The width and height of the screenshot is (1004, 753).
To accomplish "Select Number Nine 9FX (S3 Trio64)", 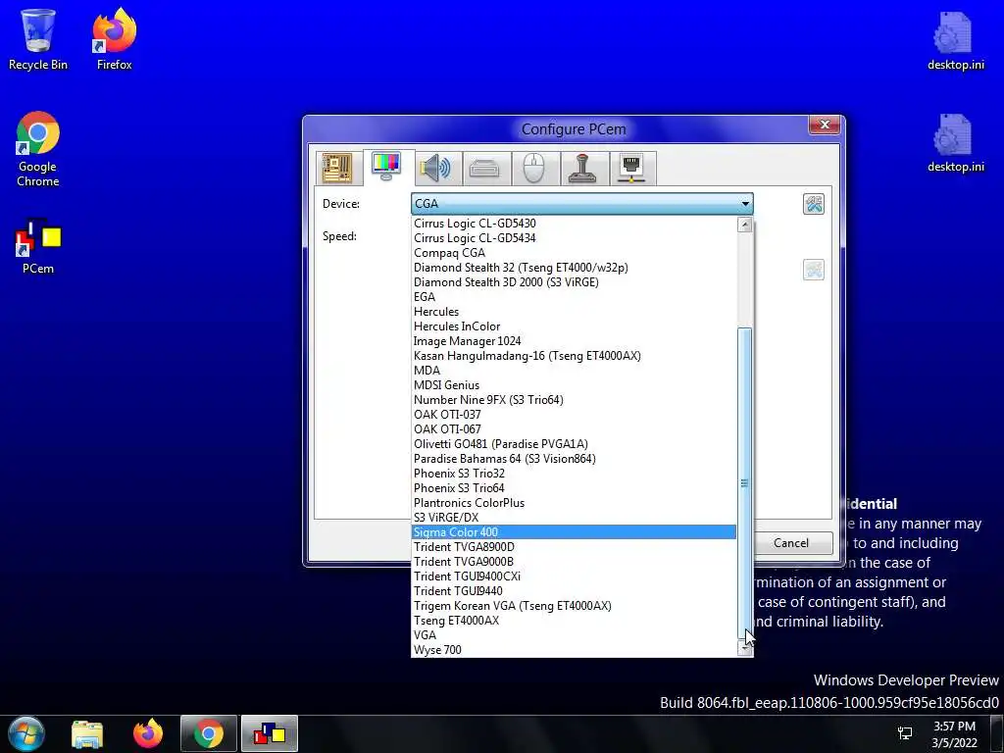I will click(574, 400).
